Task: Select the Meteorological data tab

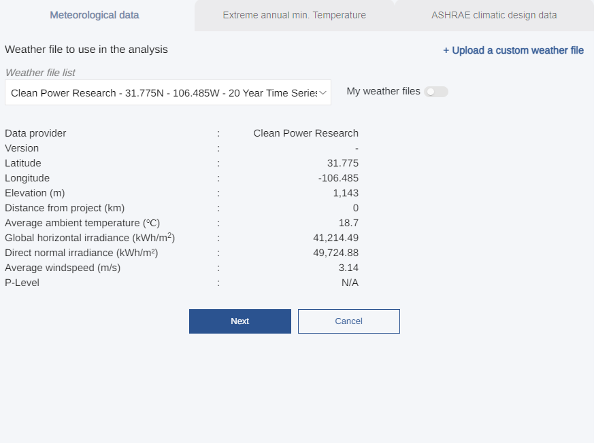Action: coord(94,14)
